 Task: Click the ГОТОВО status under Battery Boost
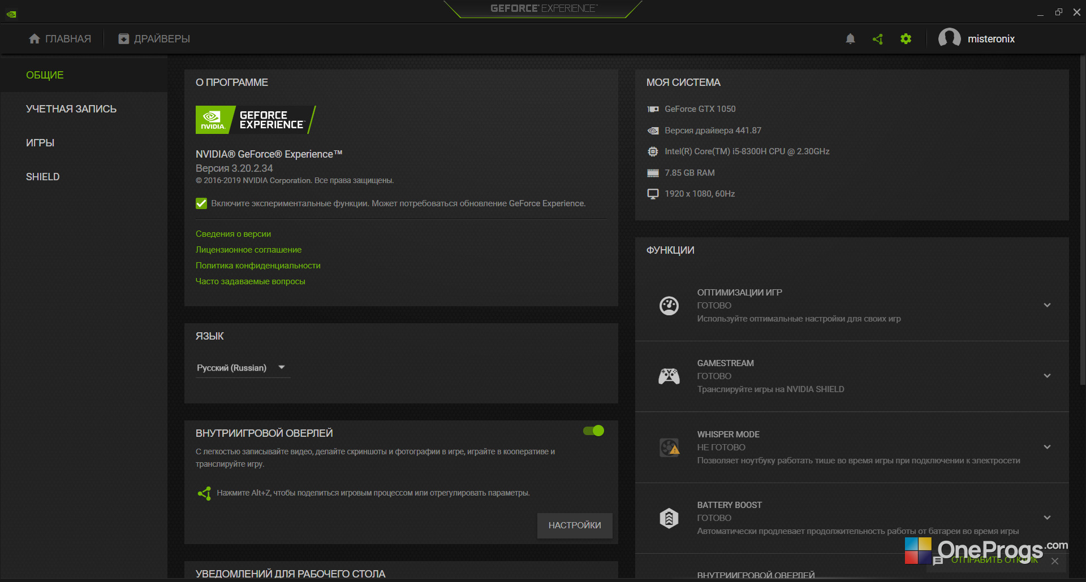(714, 518)
